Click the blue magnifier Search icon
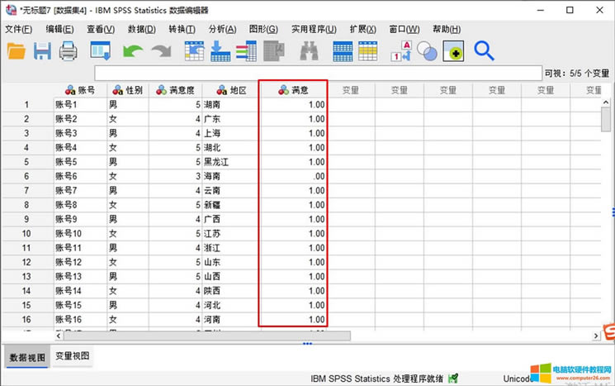Viewport: 615px width, 386px height. pyautogui.click(x=484, y=51)
